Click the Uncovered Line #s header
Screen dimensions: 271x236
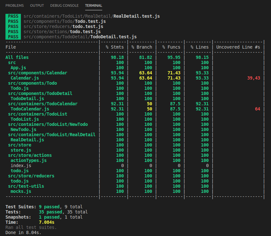coord(238,47)
